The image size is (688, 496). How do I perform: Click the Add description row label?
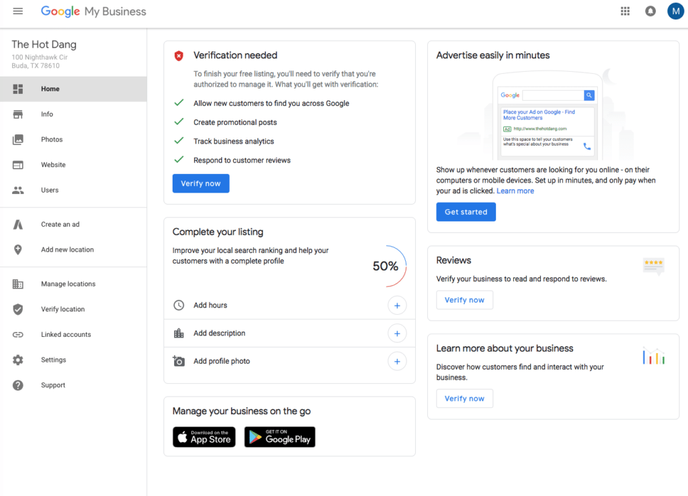coord(220,334)
